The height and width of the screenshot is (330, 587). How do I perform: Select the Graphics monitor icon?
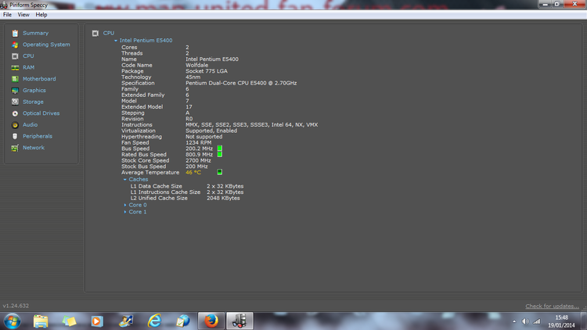point(15,90)
